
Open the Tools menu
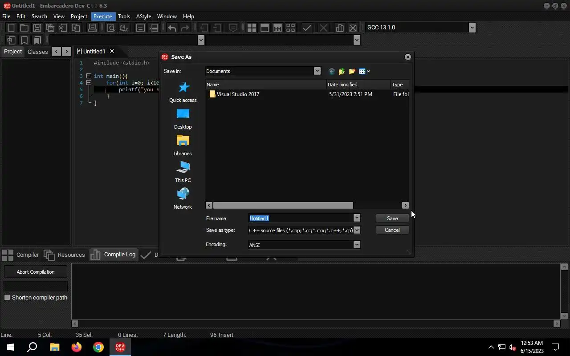124,16
